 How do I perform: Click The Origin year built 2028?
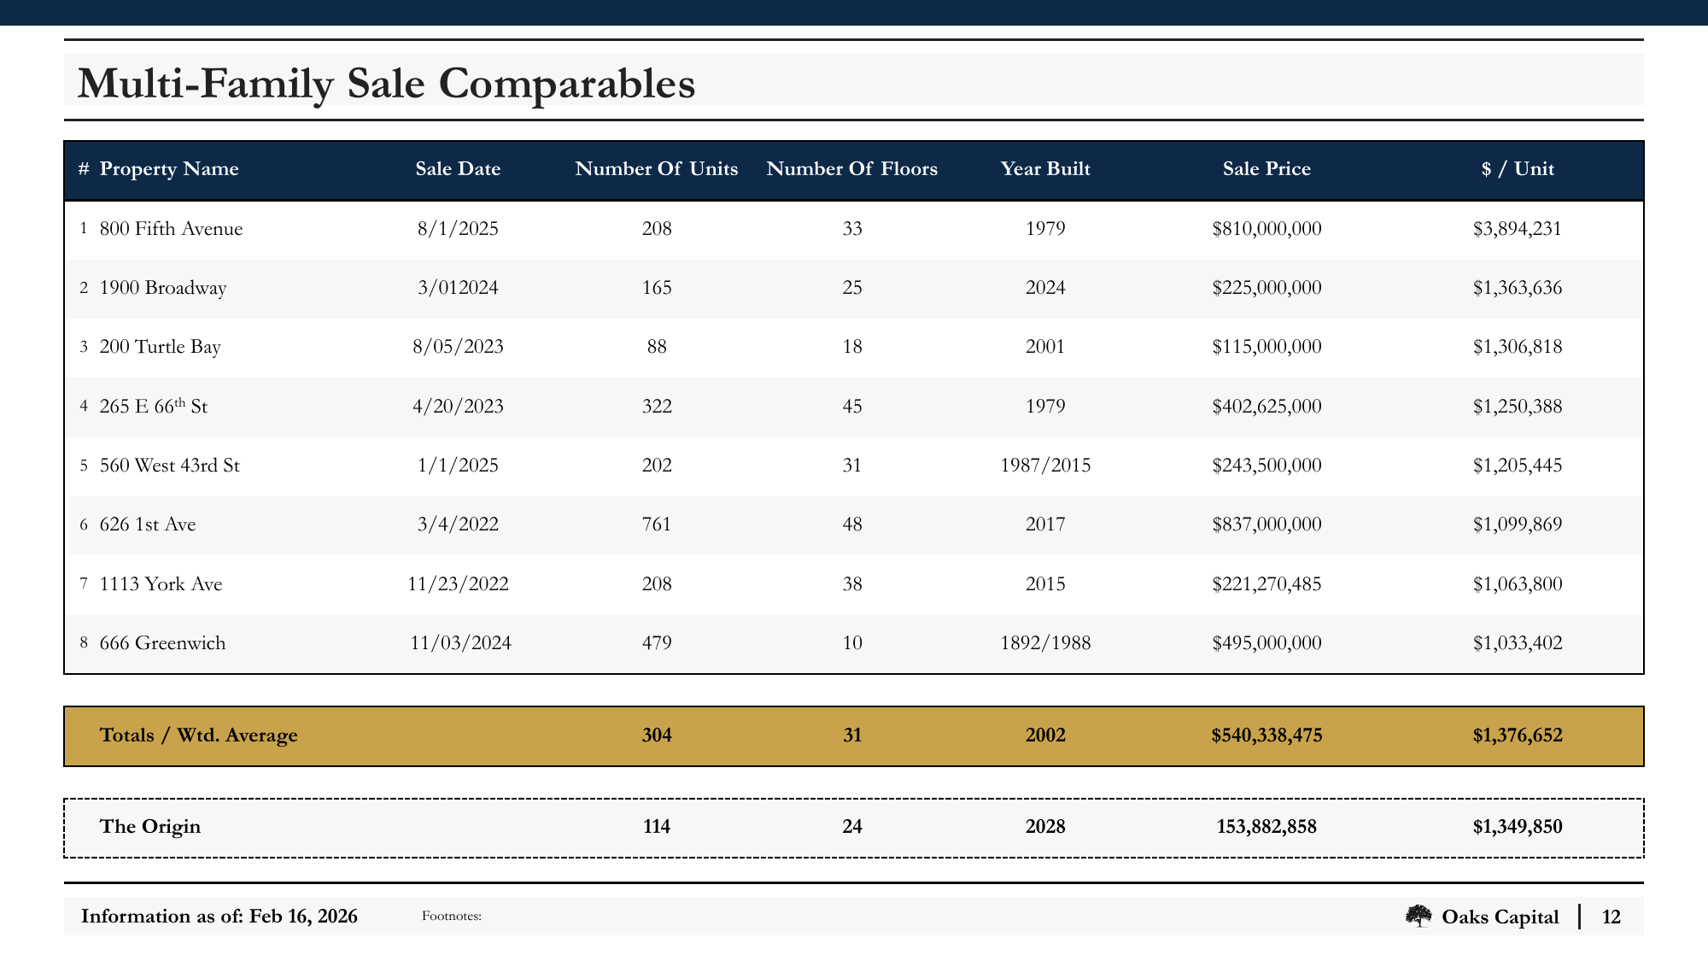1045,827
